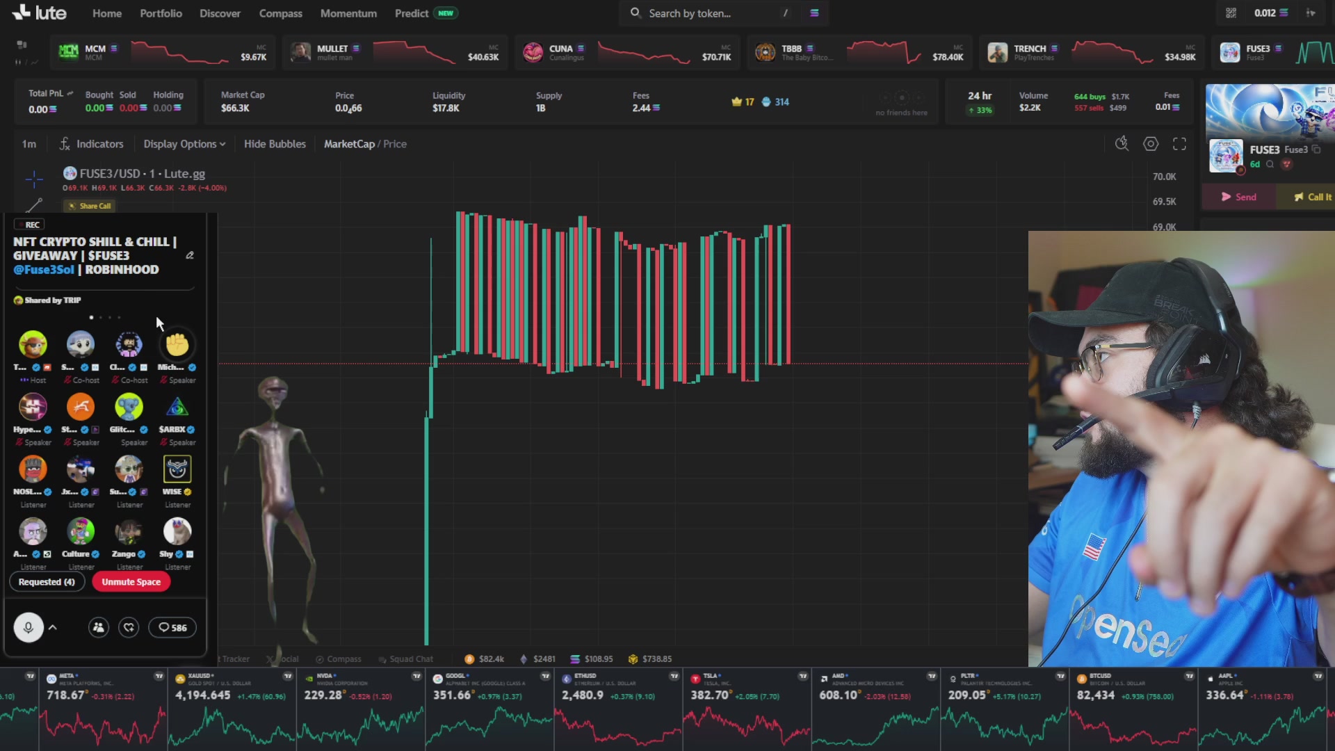Image resolution: width=1335 pixels, height=751 pixels.
Task: Open the Squad Chat tab
Action: (405, 659)
